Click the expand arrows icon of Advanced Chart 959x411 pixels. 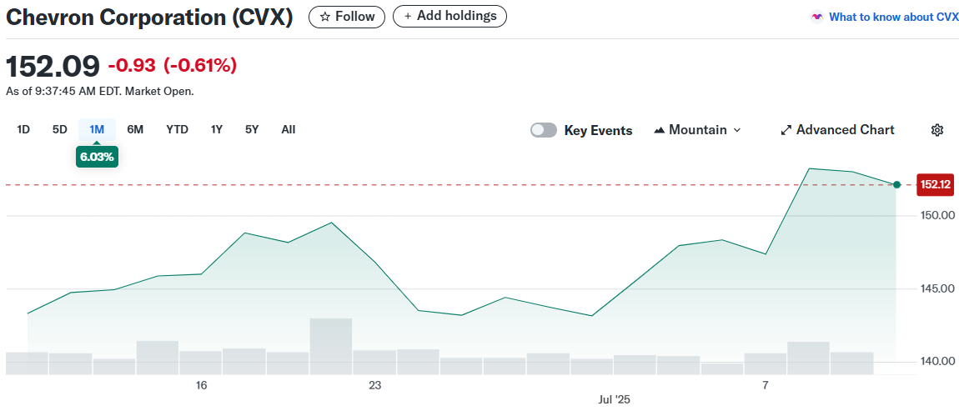coord(786,130)
